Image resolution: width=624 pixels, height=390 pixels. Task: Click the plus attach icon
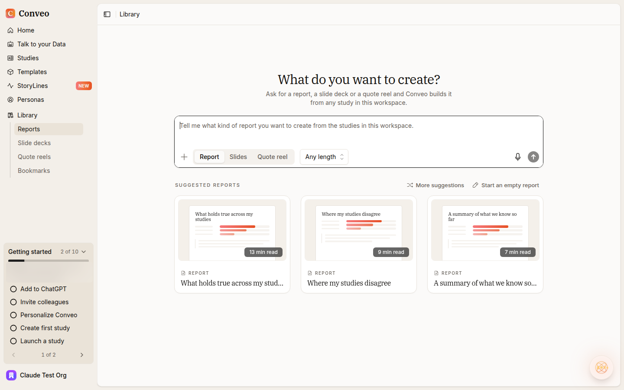point(184,157)
